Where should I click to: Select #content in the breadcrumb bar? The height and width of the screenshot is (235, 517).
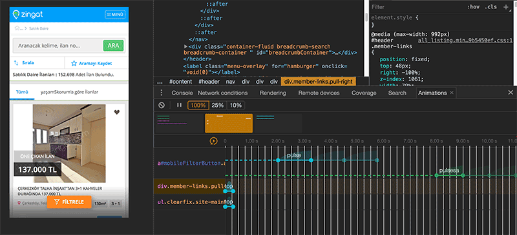point(180,82)
